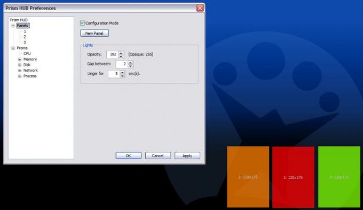Viewport: 363px width, 210px height.
Task: Select panel 1 in the tree
Action: pyautogui.click(x=25, y=32)
